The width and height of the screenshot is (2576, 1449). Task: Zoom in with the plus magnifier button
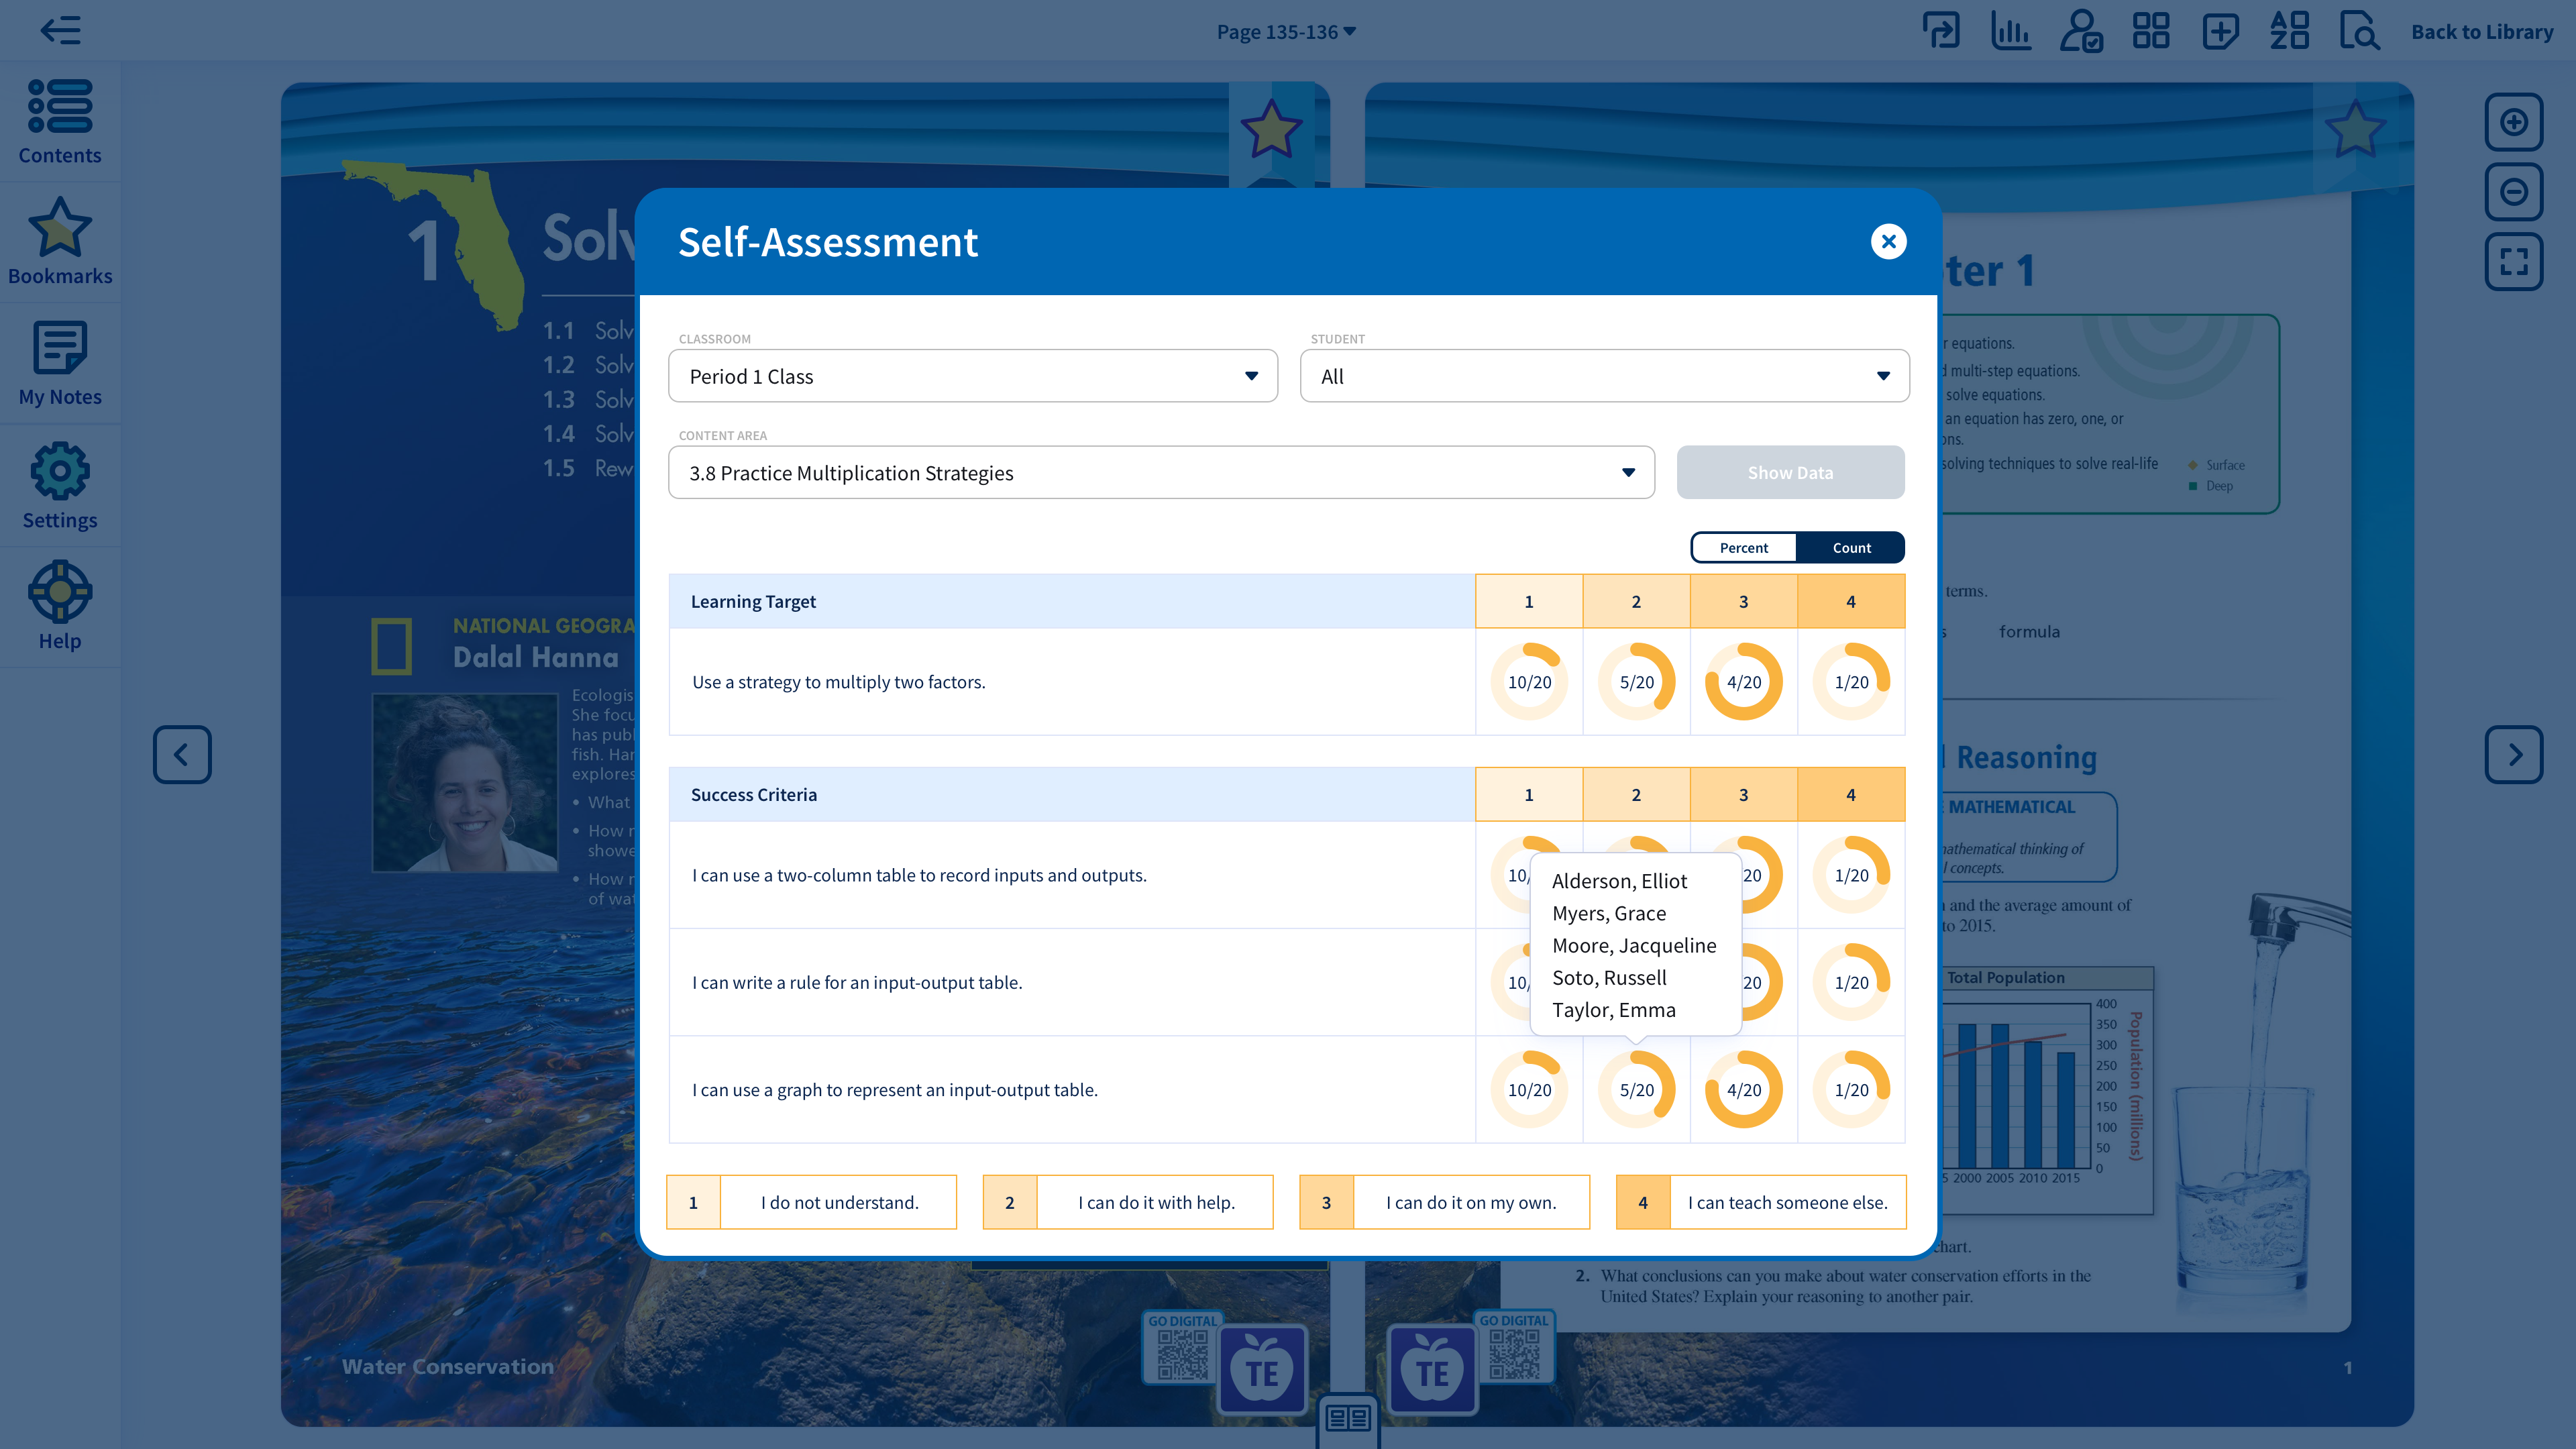[2514, 122]
